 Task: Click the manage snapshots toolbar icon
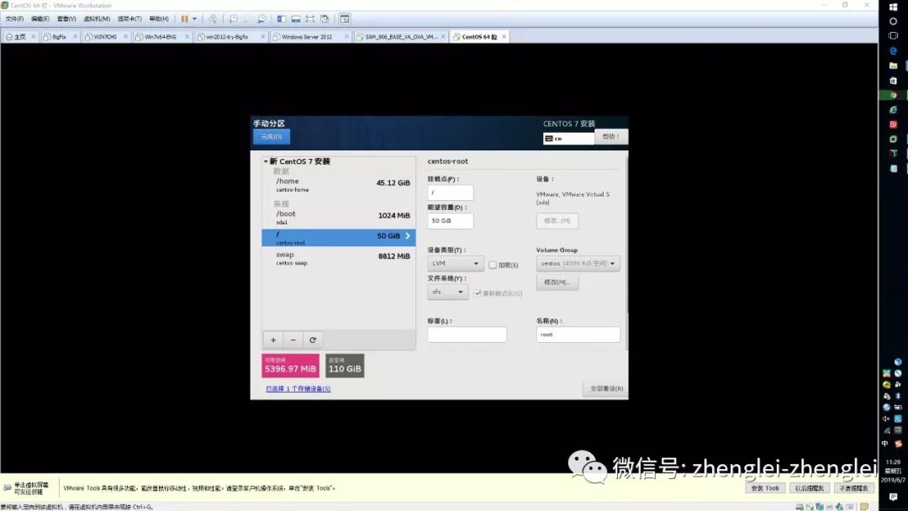(x=261, y=19)
